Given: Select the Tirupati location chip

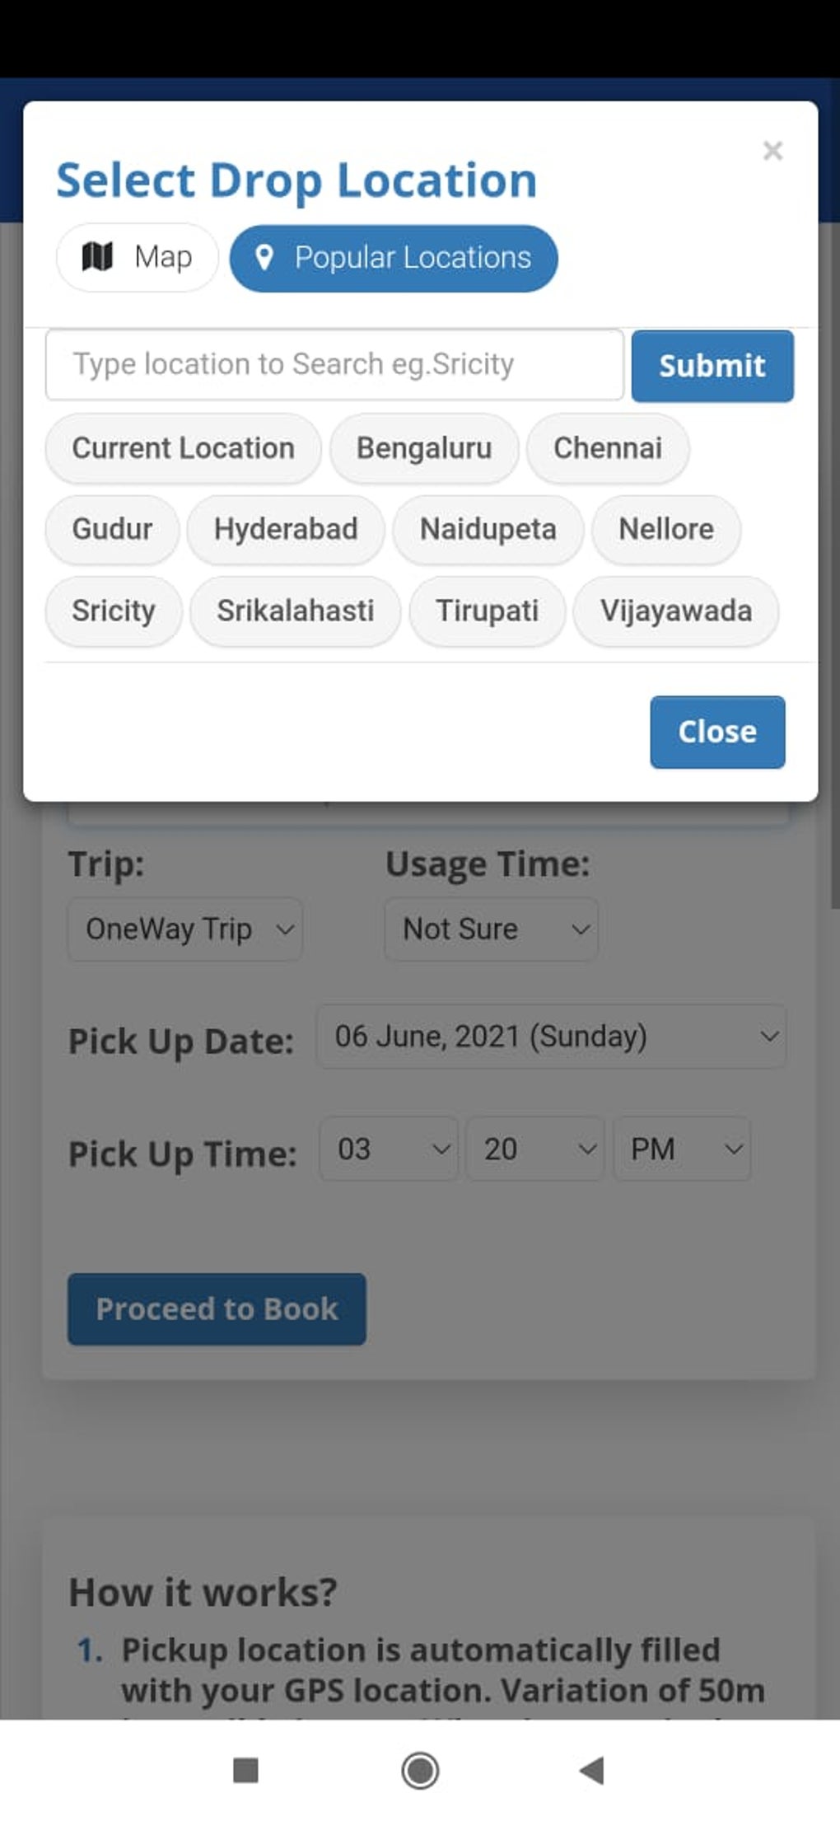Looking at the screenshot, I should coord(487,611).
